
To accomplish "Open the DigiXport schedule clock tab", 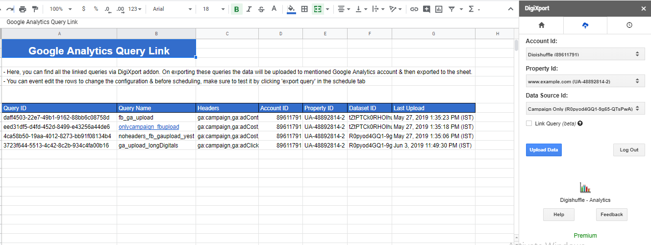I will coord(629,25).
